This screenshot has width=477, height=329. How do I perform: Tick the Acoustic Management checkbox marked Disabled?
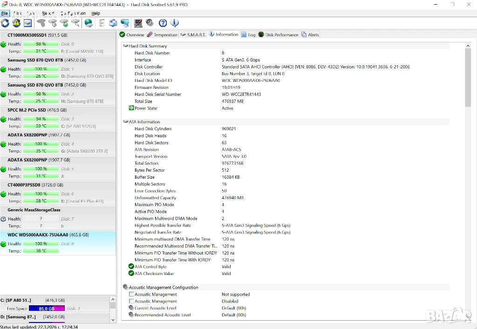point(131,301)
